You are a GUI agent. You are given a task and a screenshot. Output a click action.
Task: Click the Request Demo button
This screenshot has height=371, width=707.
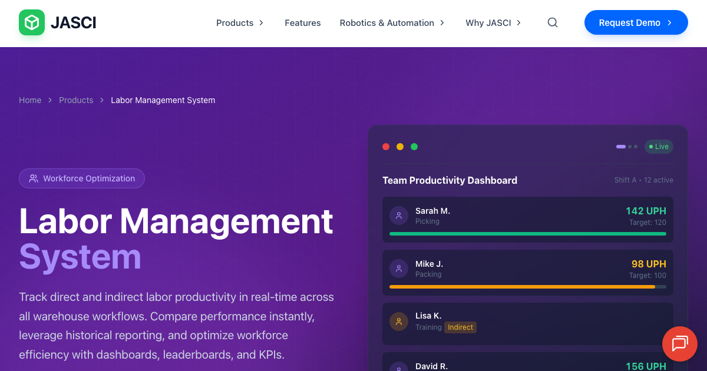click(636, 22)
